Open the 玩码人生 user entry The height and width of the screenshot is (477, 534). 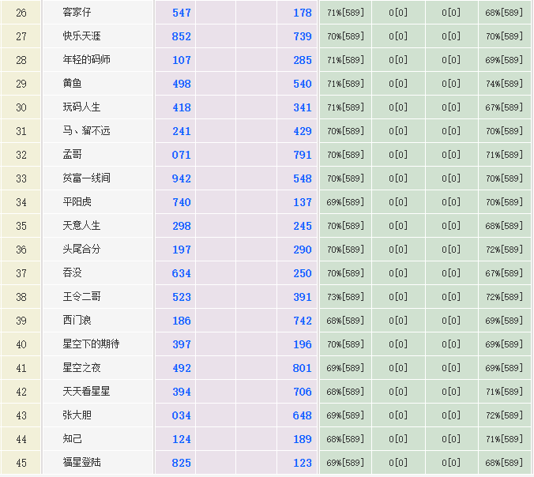pos(81,107)
